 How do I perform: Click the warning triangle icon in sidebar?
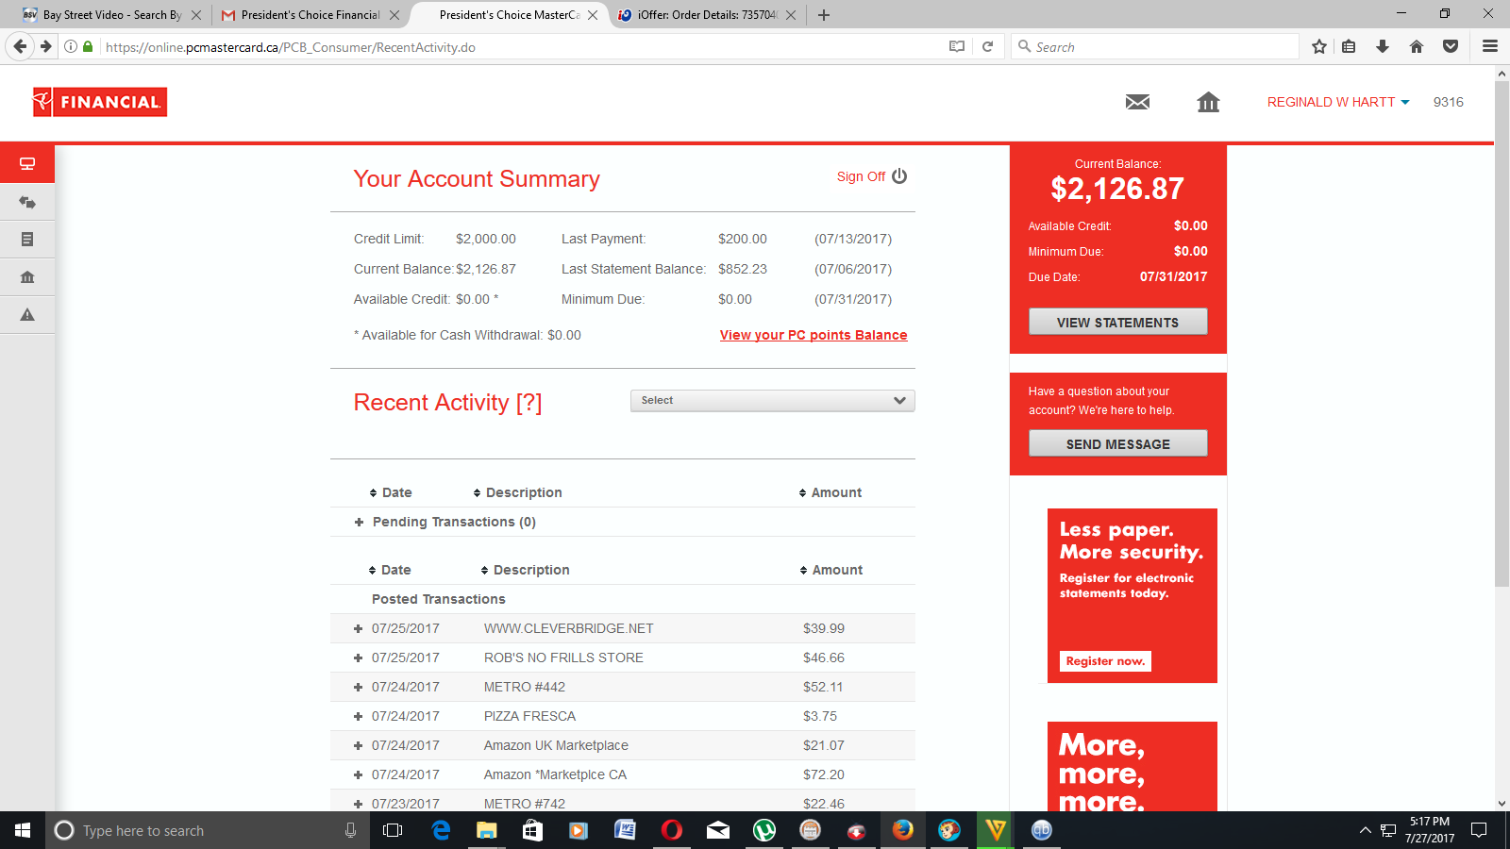pyautogui.click(x=27, y=315)
